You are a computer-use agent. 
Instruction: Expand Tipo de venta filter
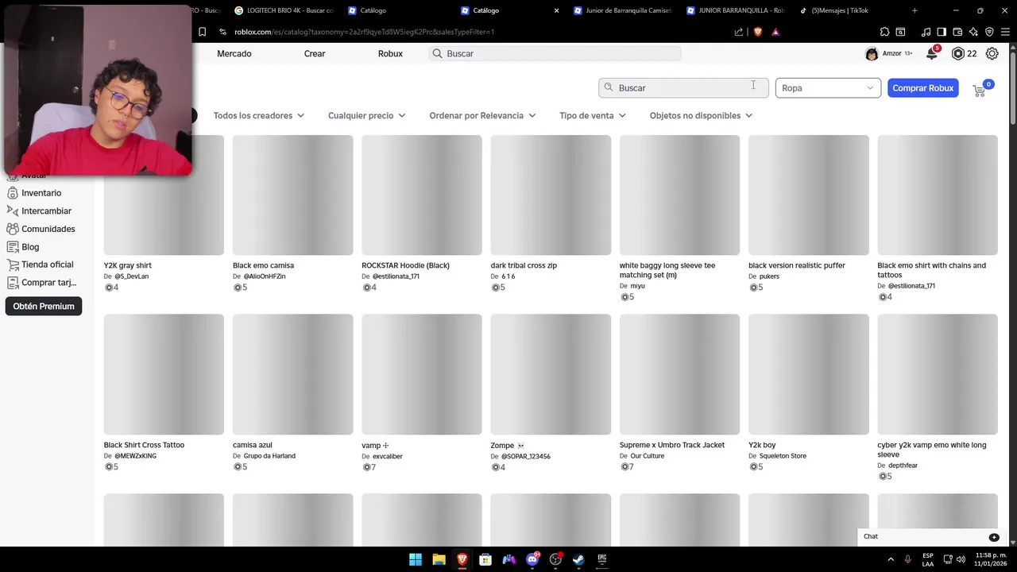tap(593, 115)
